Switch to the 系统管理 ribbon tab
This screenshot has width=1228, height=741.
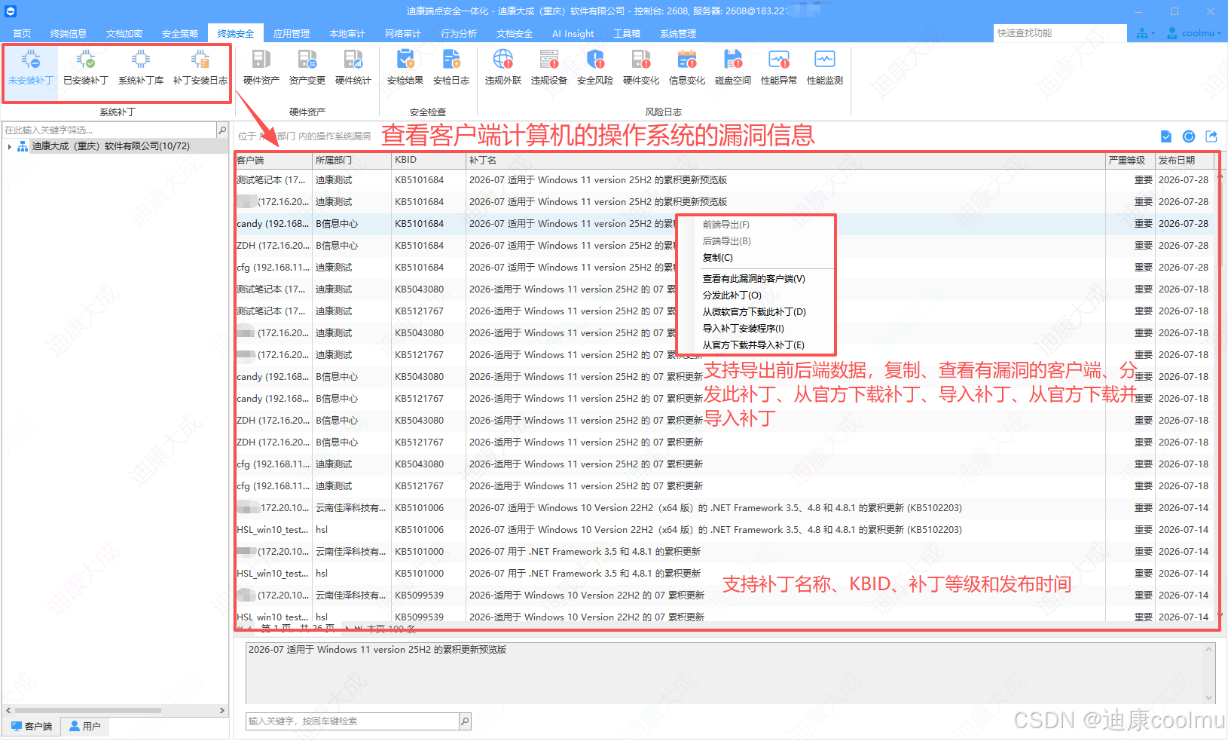coord(678,34)
